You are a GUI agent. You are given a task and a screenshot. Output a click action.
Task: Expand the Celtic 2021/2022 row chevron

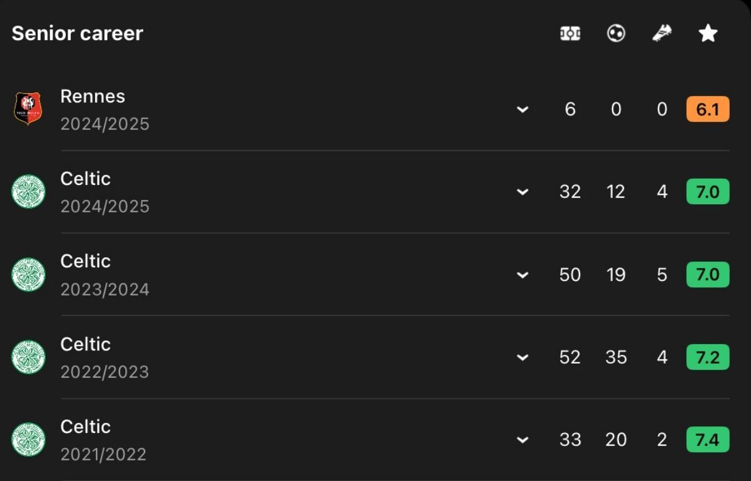(523, 440)
